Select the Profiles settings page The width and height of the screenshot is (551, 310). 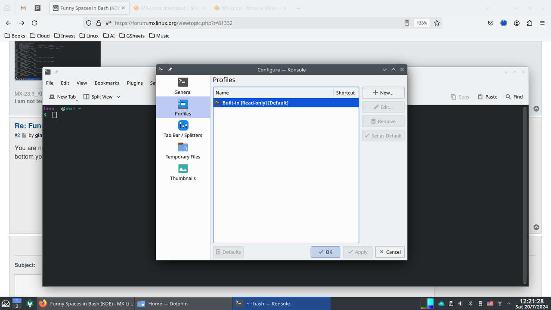[183, 107]
